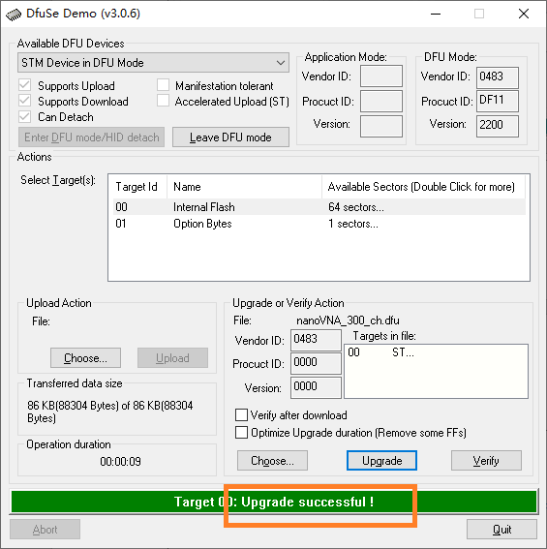Select Internal Flash target row
Viewport: 547px width, 549px height.
(x=319, y=207)
